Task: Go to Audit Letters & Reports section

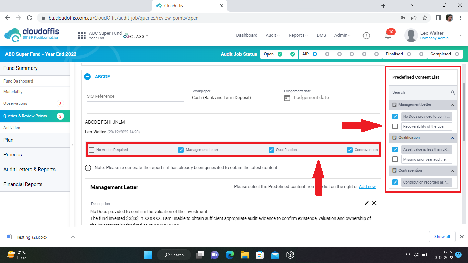Action: 29,170
